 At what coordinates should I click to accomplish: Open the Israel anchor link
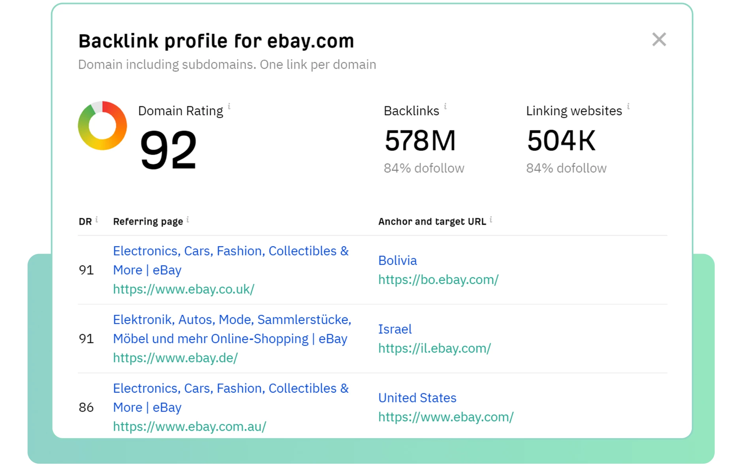click(395, 329)
